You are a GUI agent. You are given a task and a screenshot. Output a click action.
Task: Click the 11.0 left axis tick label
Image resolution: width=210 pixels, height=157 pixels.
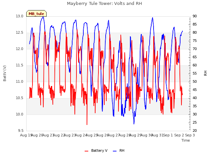coord(20,81)
